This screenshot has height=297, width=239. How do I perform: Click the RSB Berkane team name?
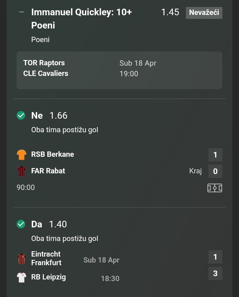52,154
